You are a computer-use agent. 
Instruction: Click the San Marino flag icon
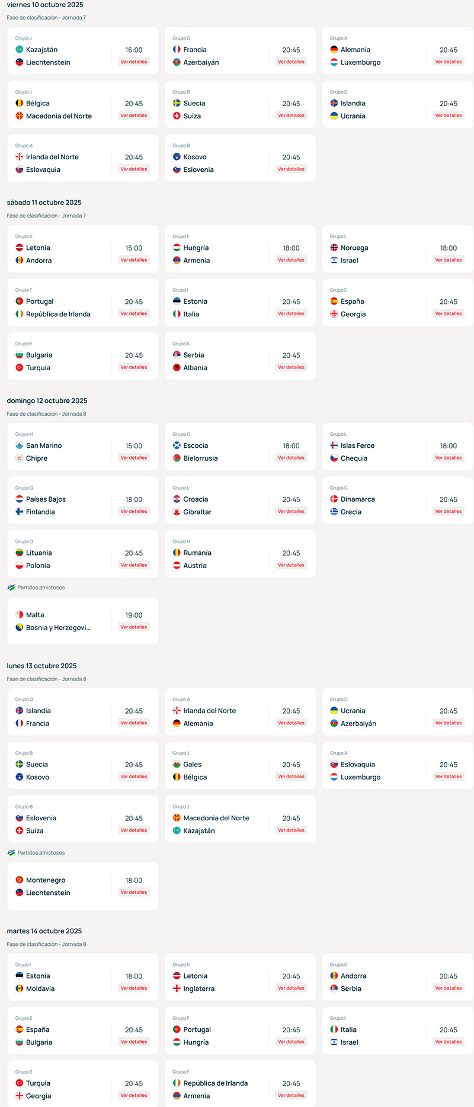[x=20, y=445]
